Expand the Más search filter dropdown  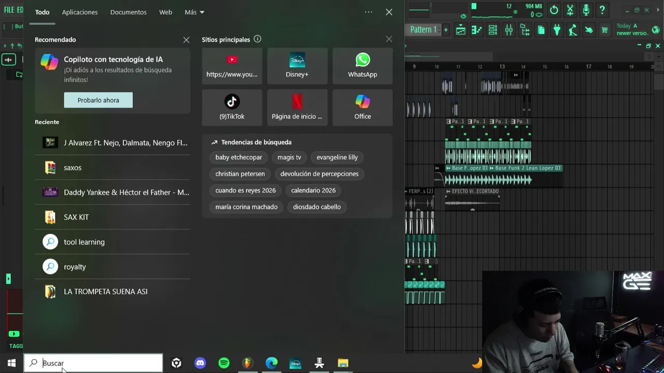tap(195, 12)
